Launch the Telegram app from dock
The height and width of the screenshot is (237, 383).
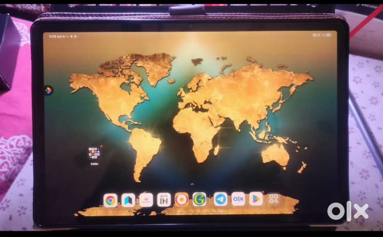220,199
